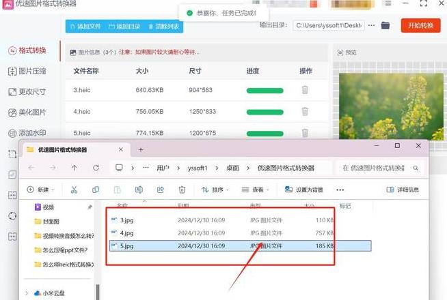Open Explorer toolbar more options ellipsis

(x=340, y=190)
